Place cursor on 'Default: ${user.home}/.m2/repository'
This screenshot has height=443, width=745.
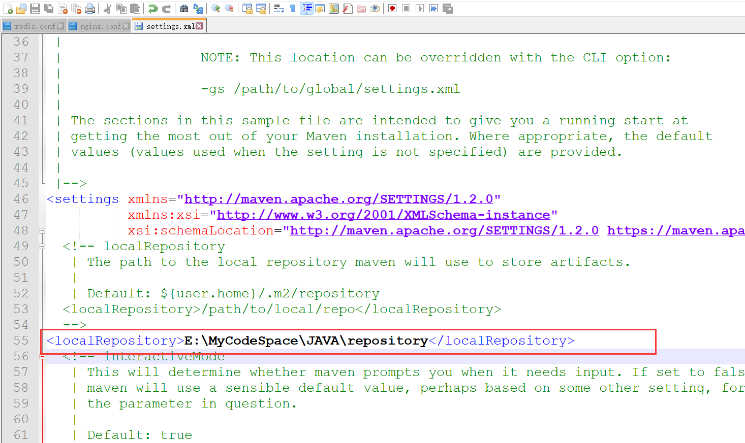(233, 293)
